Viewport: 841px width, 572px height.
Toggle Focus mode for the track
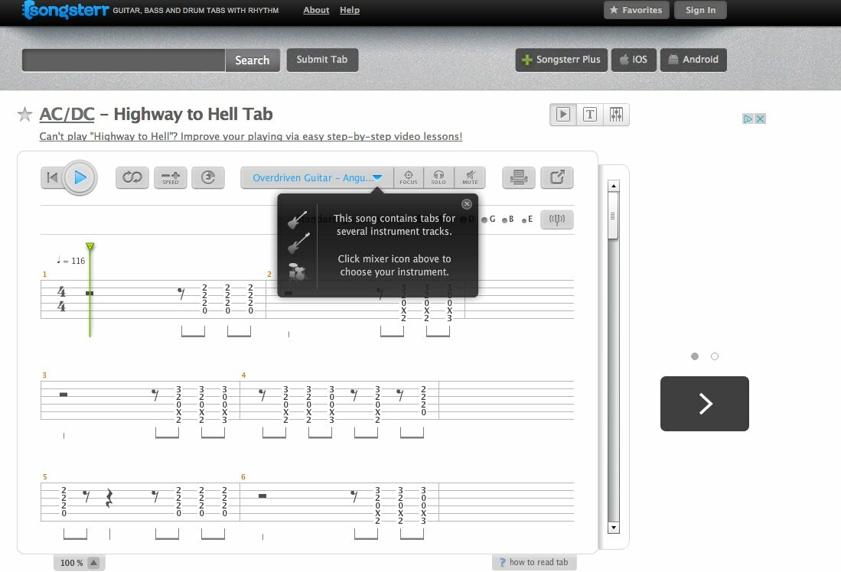[408, 177]
